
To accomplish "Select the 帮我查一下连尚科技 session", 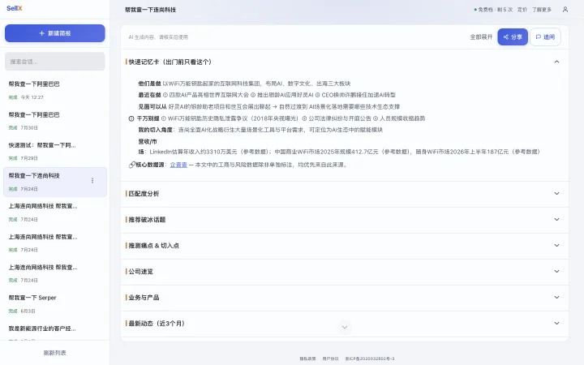I will tap(55, 182).
